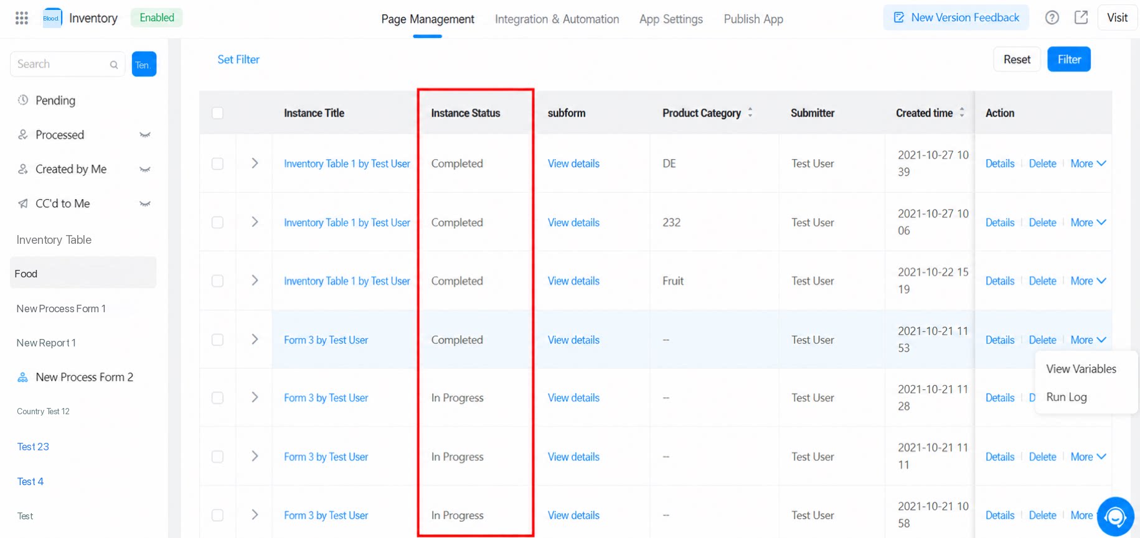The height and width of the screenshot is (538, 1140).
Task: Sort by Created time column arrows
Action: [x=962, y=113]
